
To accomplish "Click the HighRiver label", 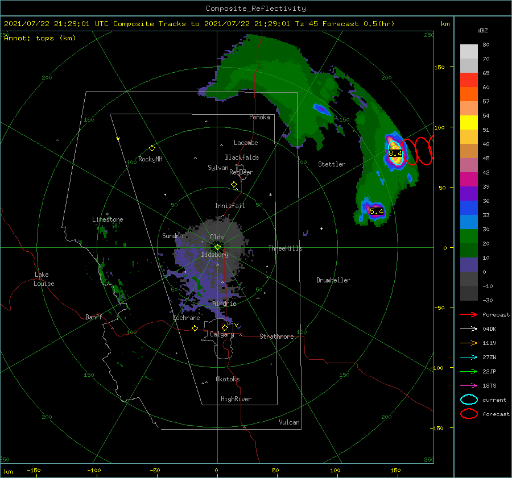I will point(236,399).
